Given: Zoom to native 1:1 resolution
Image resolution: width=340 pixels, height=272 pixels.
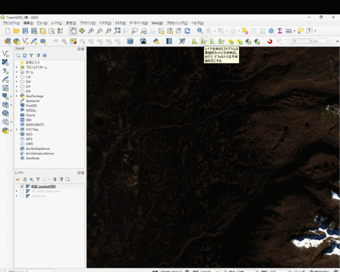Looking at the screenshot, I should click(x=108, y=31).
